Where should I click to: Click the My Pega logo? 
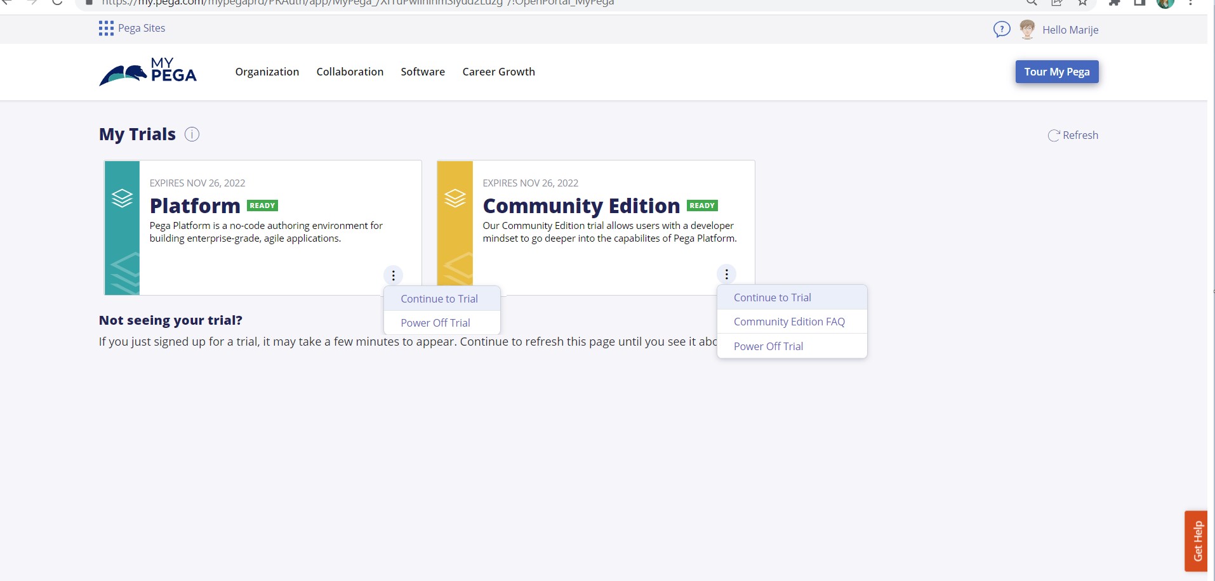148,72
